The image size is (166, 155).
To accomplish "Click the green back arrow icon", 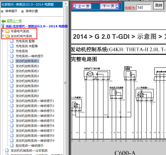I will (x=3, y=21).
